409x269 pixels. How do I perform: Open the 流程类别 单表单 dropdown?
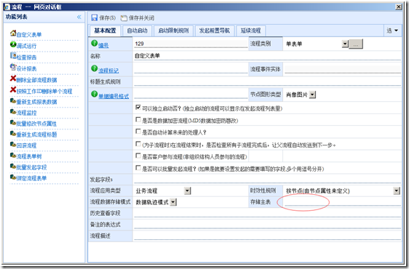click(x=345, y=44)
